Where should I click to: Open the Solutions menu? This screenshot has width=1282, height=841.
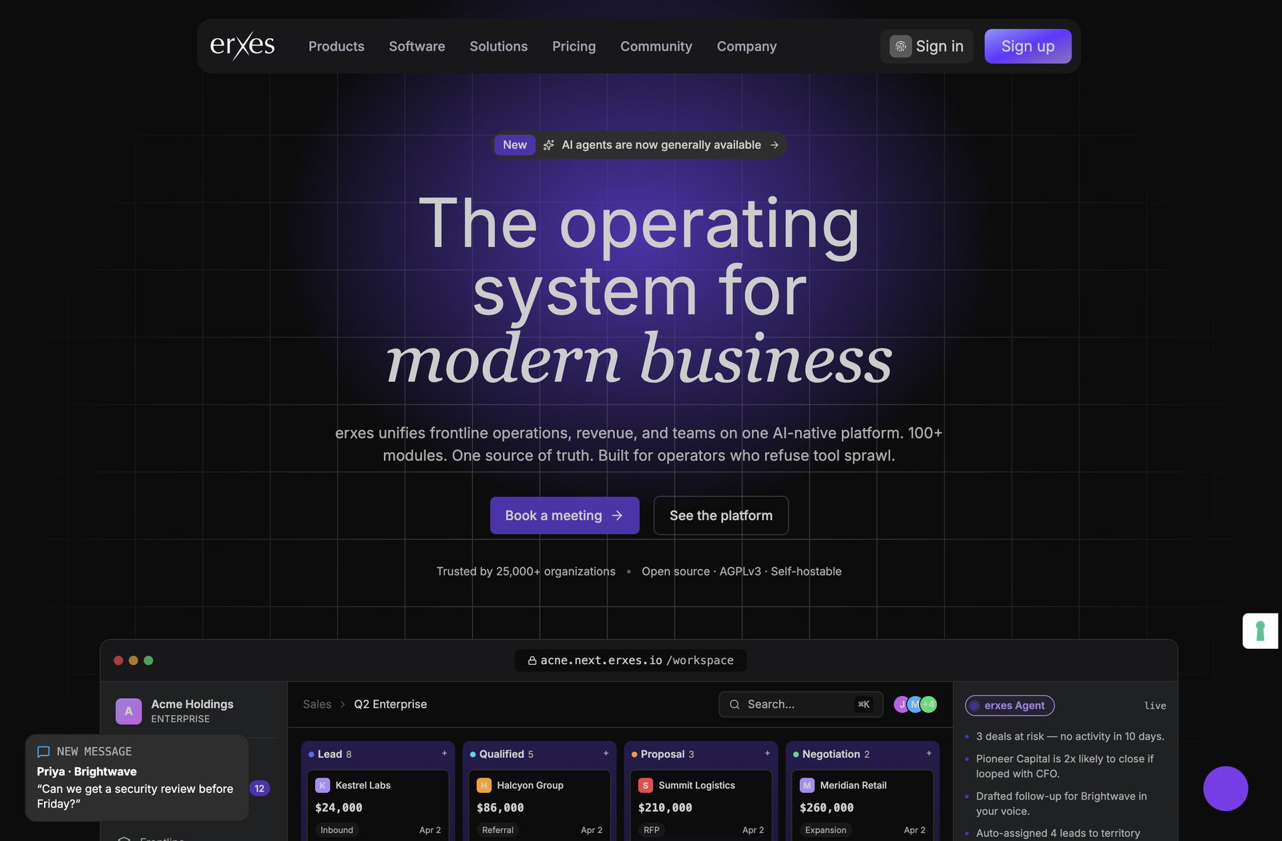click(x=499, y=46)
